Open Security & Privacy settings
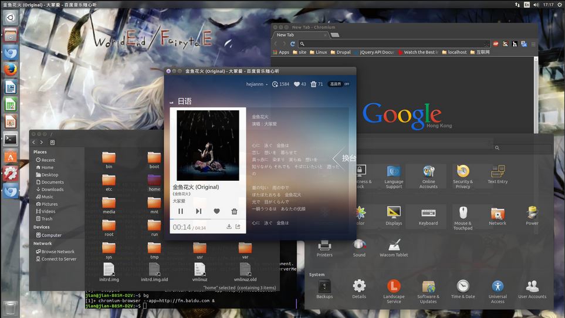Screen dimensions: 565x318 click(x=463, y=177)
